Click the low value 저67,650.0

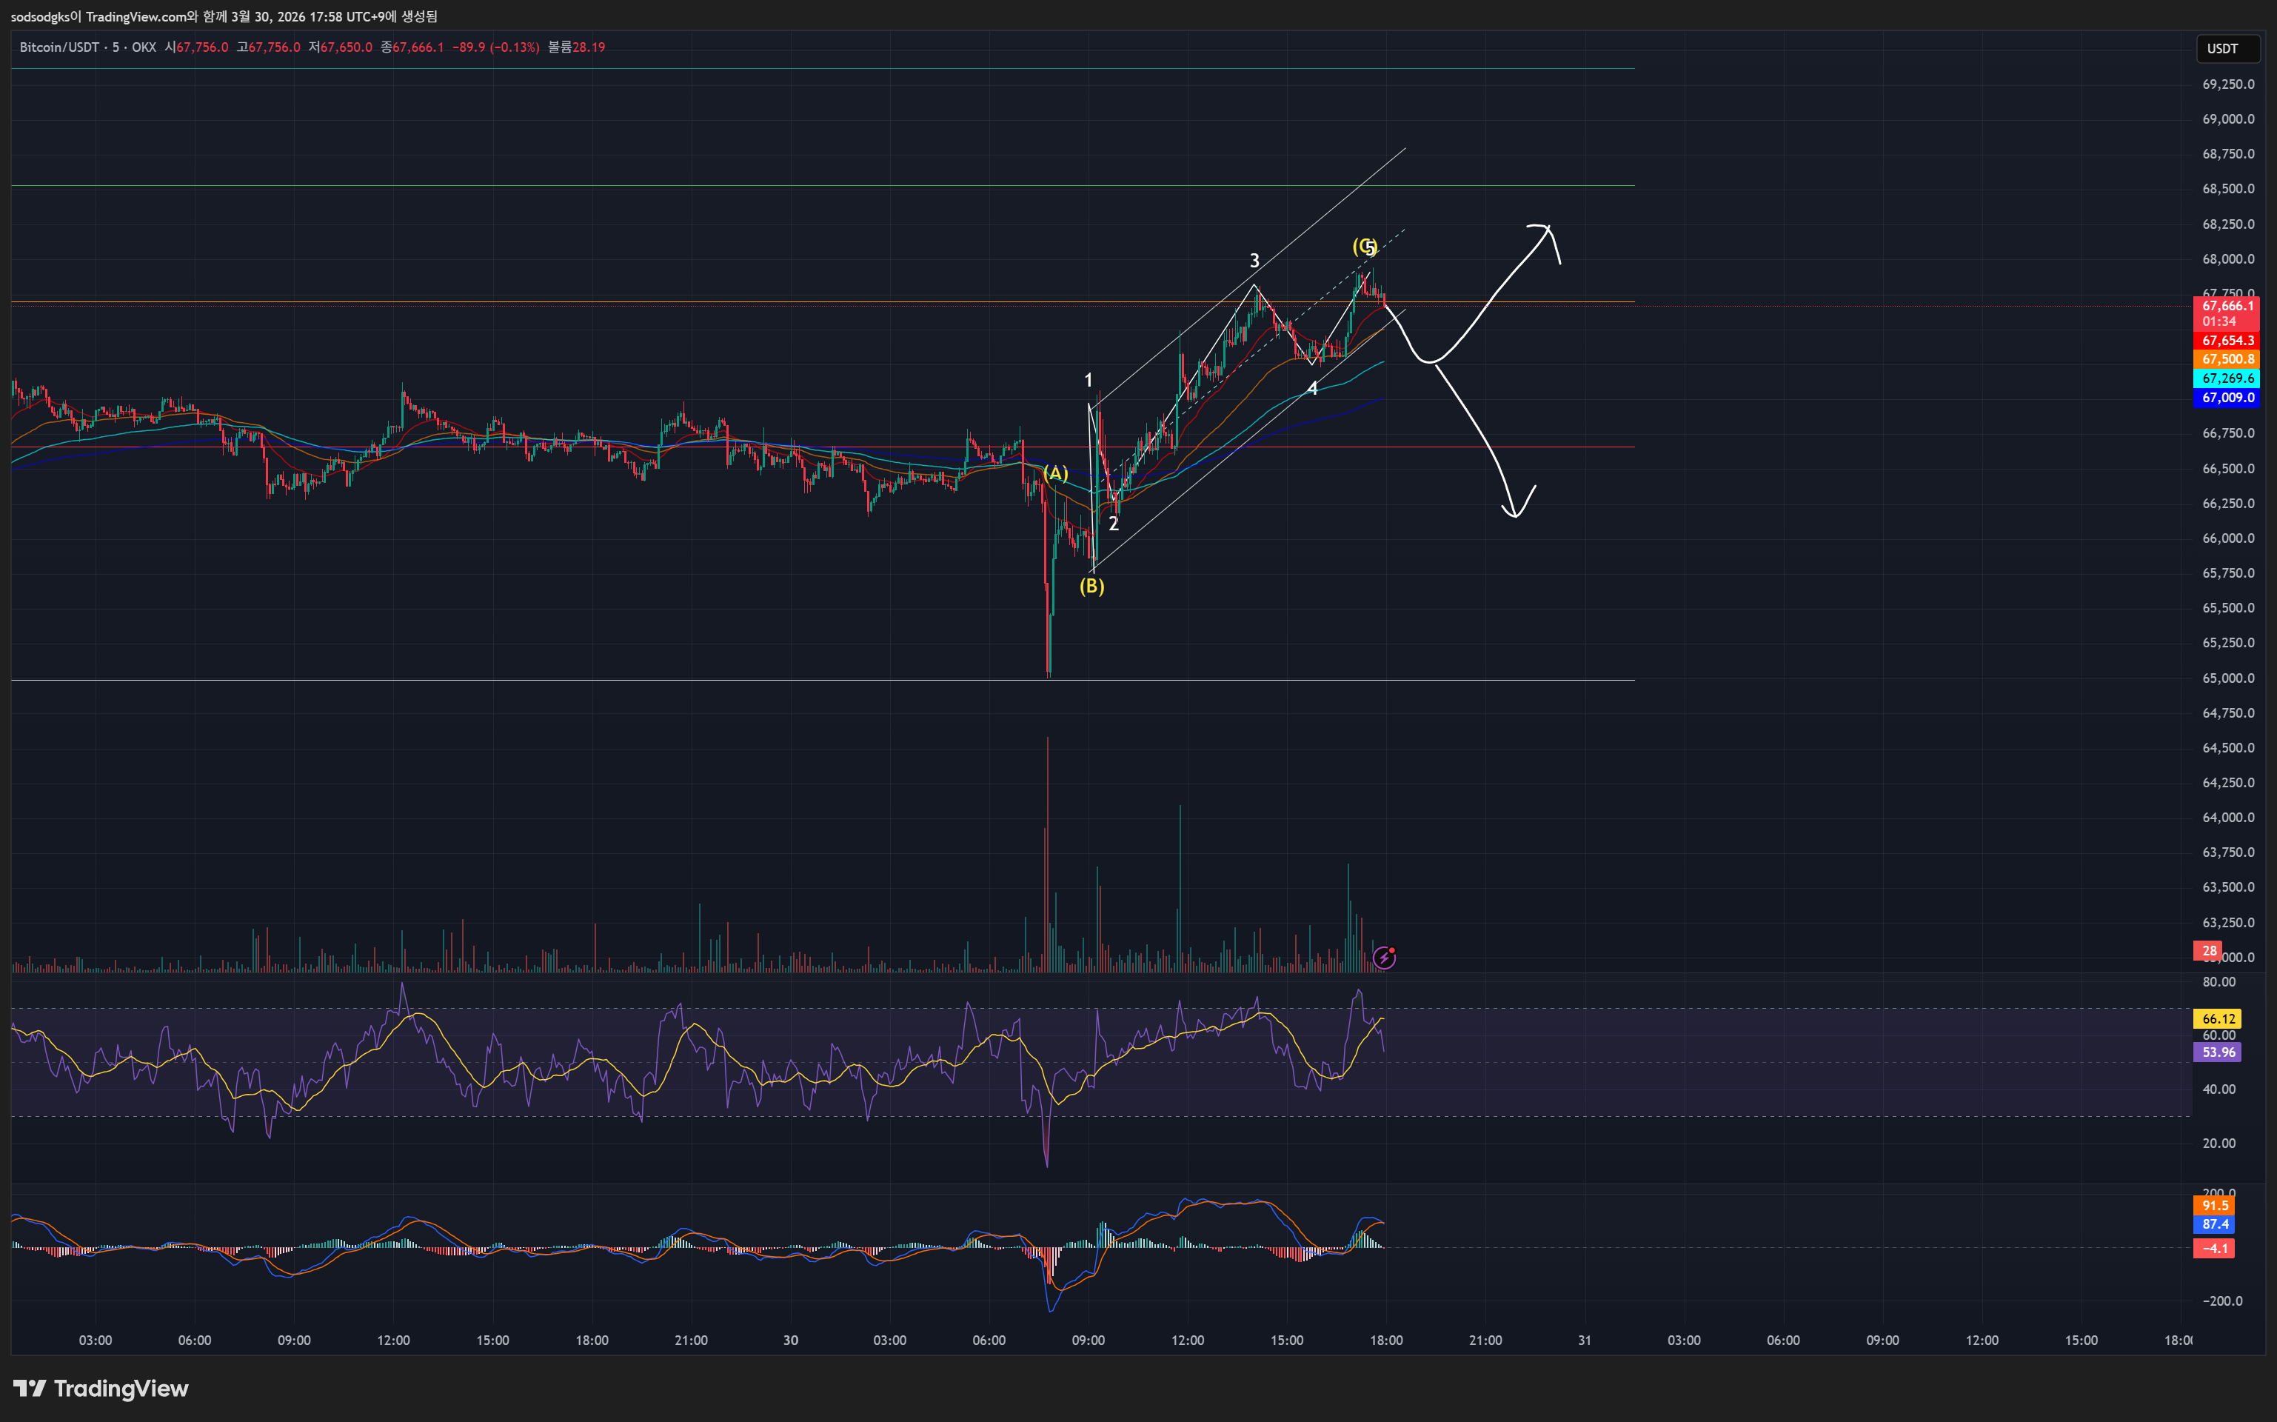(341, 47)
